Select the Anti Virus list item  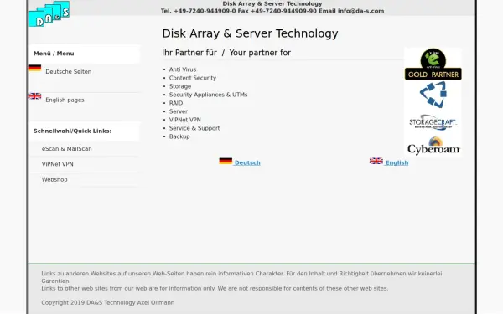click(x=183, y=69)
